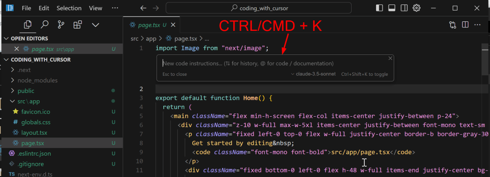Toggle the bottom panel layout icon
The image size is (490, 177).
coord(392,8)
